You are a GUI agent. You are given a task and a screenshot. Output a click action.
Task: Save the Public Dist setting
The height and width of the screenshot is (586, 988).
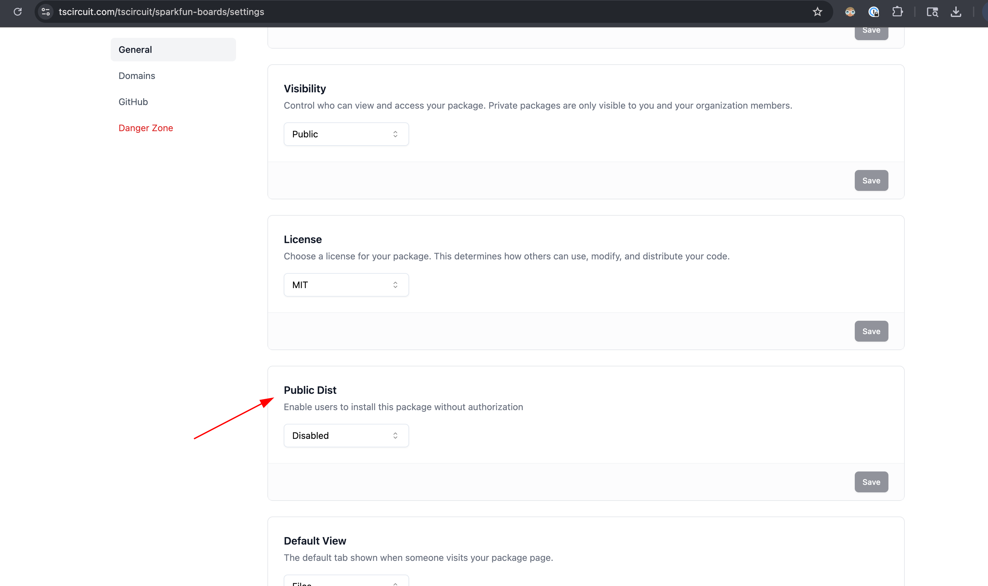871,482
